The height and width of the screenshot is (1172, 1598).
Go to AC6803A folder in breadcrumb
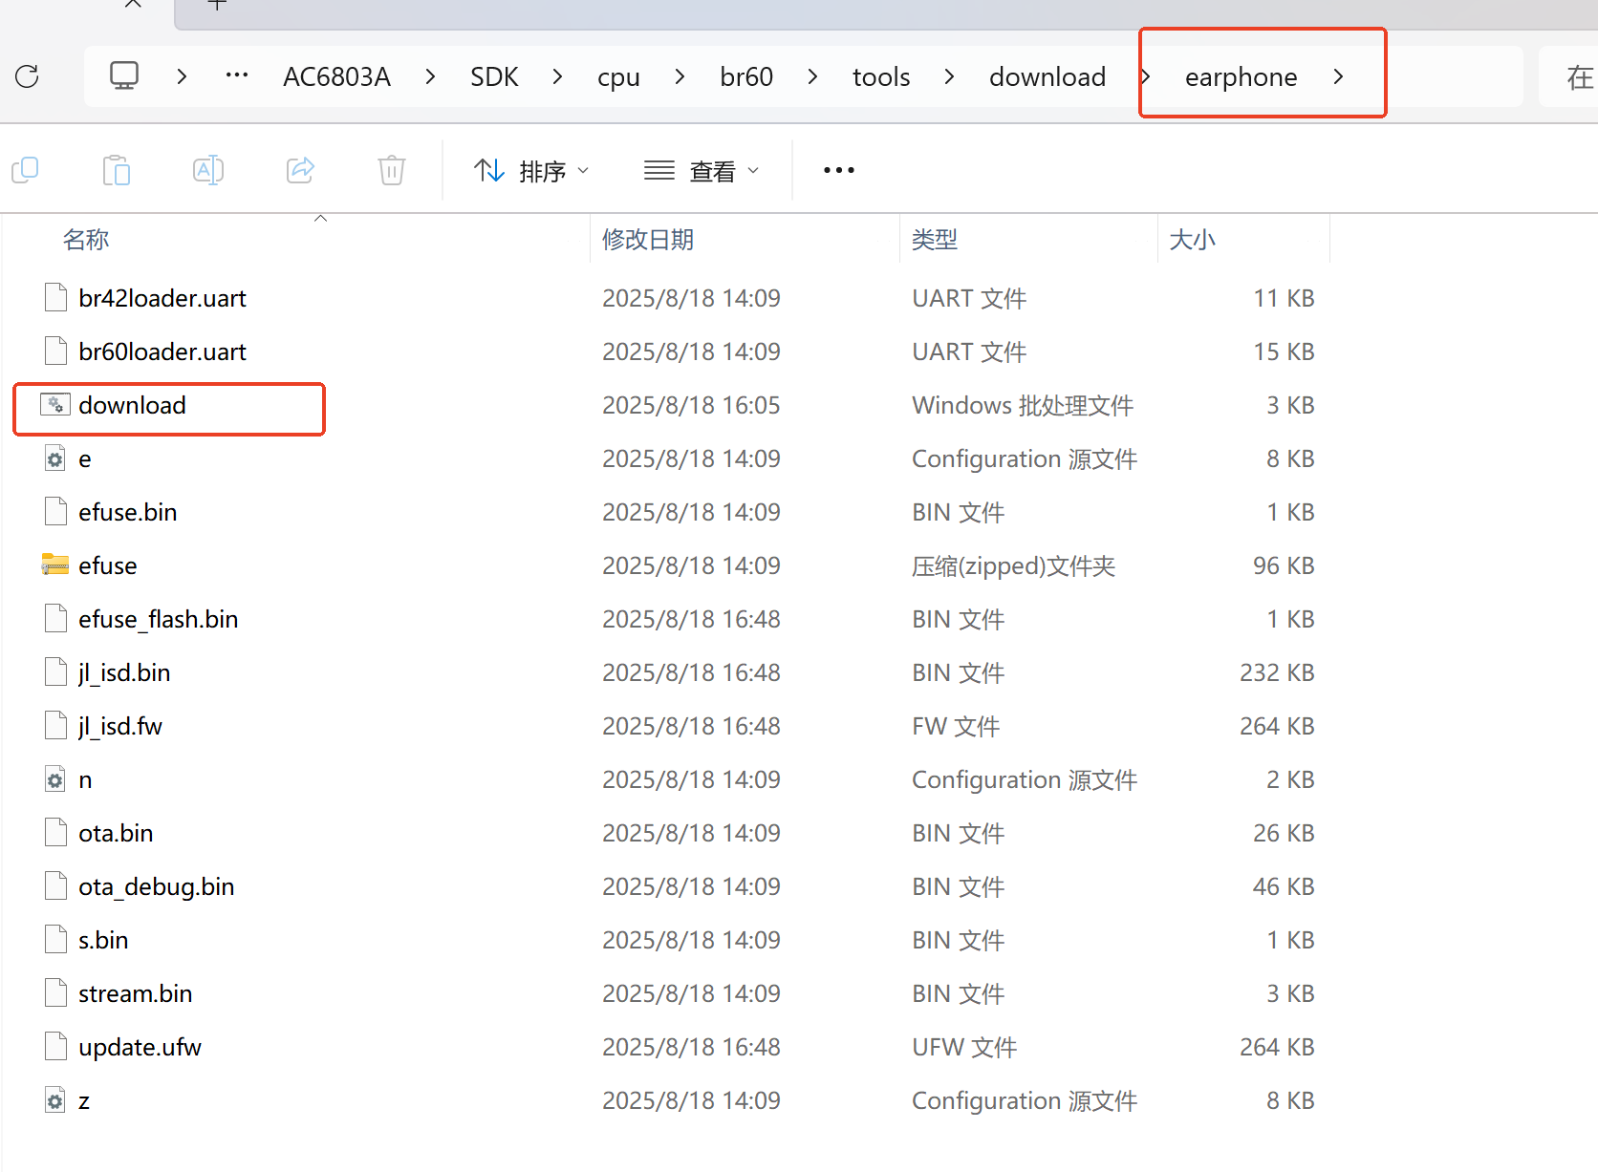(336, 76)
